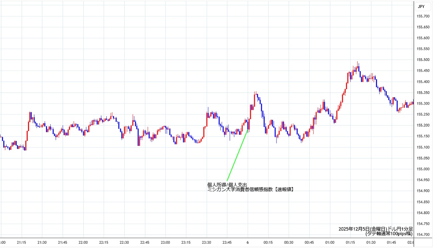Select the 01:45 time axis label

[391, 242]
